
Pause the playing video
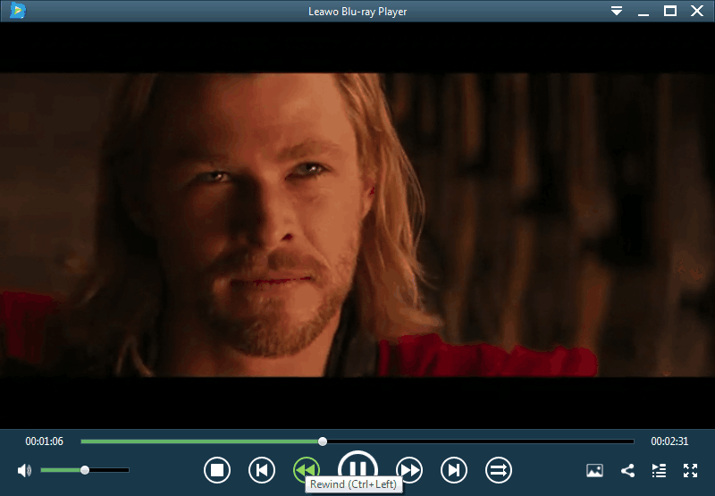coord(357,467)
